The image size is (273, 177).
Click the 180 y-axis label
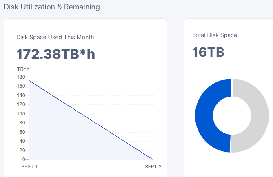click(21, 77)
